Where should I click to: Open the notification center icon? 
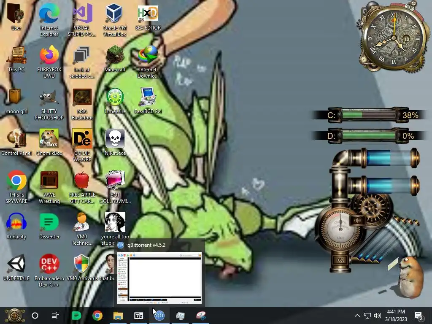(x=419, y=316)
